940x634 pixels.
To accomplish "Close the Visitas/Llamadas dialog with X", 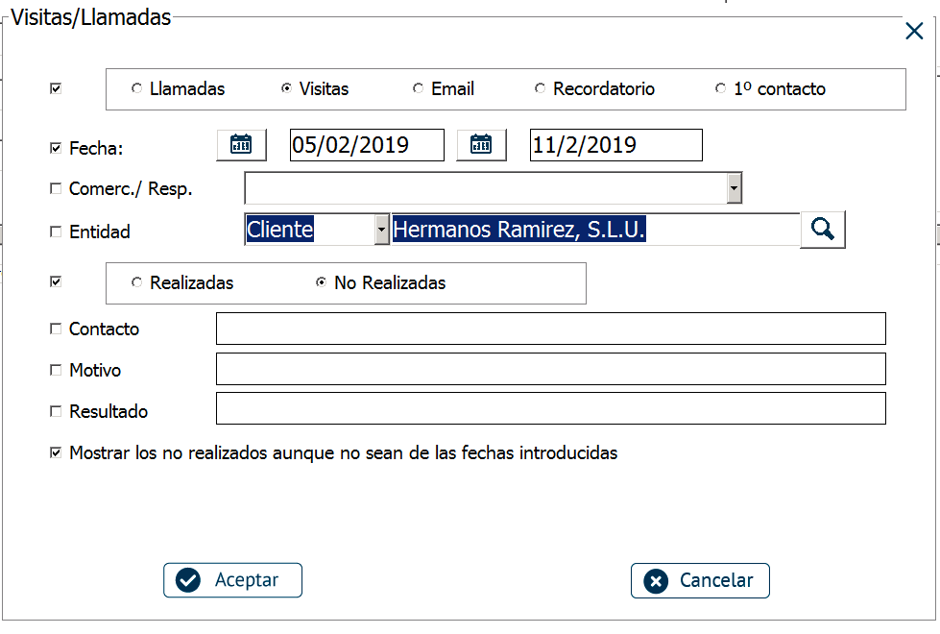I will (914, 32).
